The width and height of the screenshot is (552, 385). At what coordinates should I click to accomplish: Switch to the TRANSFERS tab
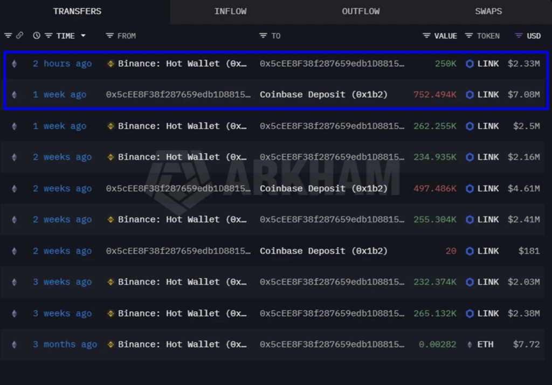tap(78, 11)
